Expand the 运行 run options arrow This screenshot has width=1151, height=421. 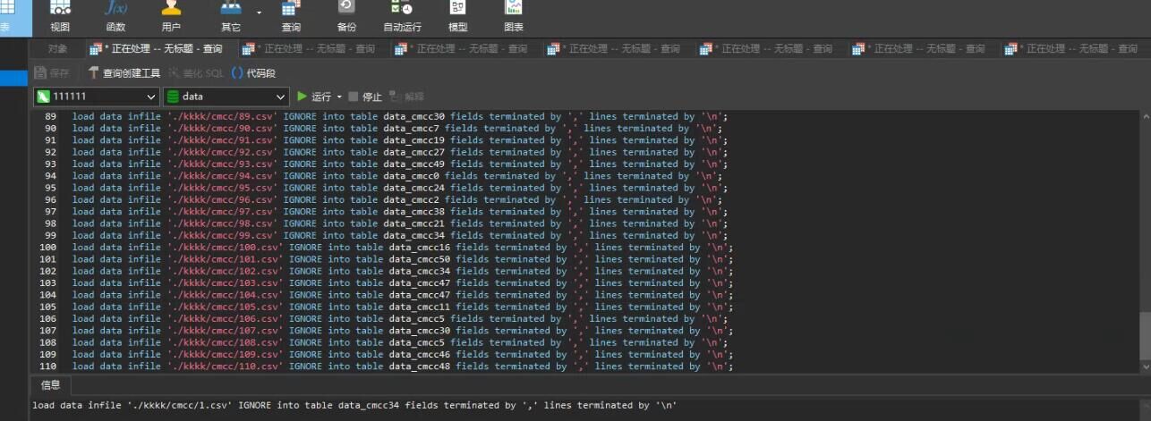(x=339, y=97)
